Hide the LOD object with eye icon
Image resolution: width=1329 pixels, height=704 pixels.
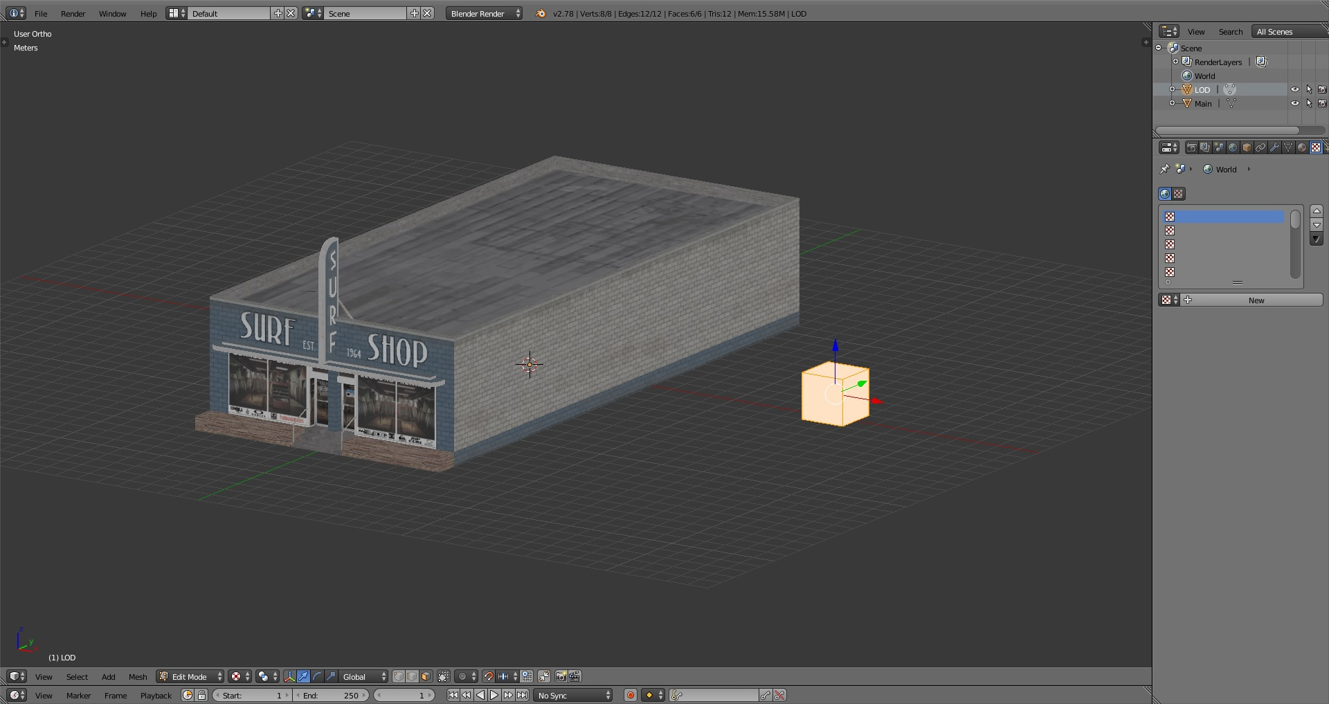click(1294, 89)
